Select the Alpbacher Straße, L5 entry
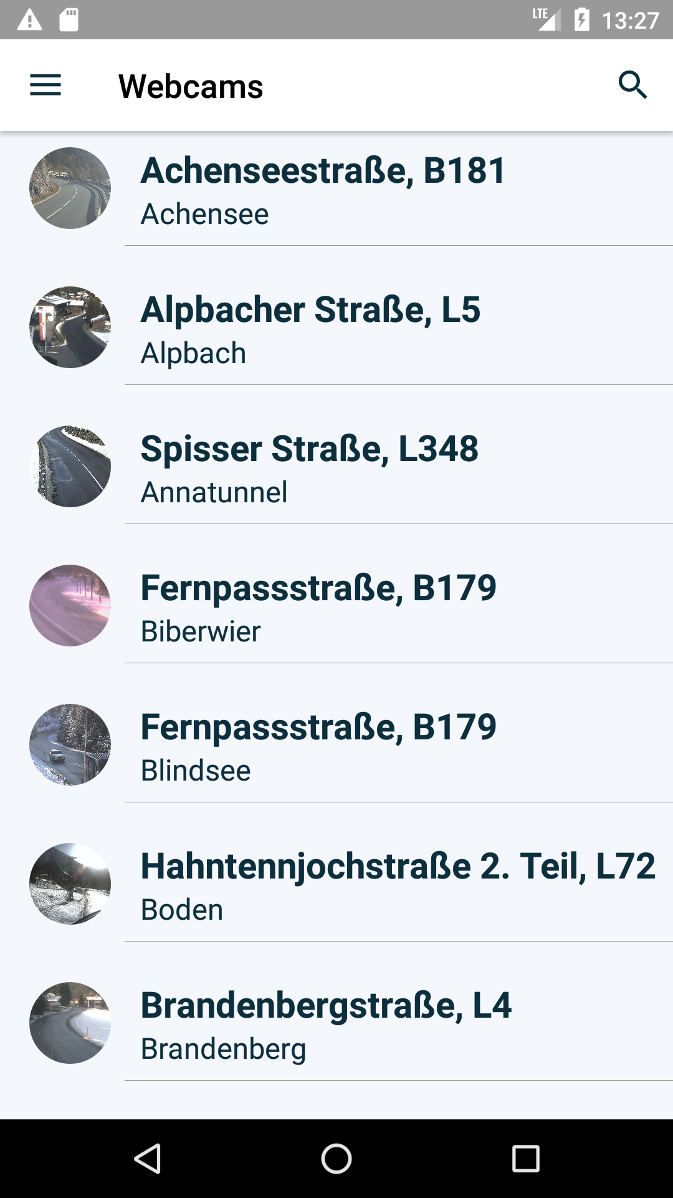 [336, 328]
